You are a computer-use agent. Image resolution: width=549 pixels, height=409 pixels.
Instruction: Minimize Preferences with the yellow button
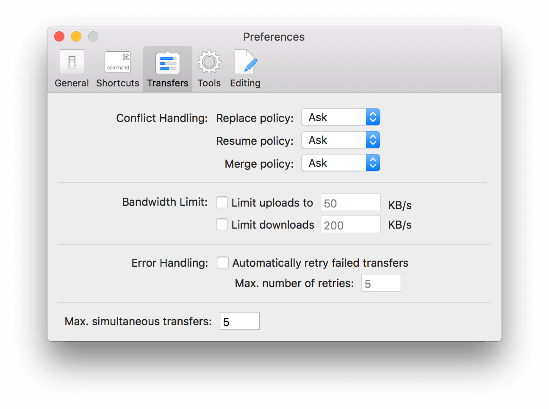pyautogui.click(x=76, y=37)
